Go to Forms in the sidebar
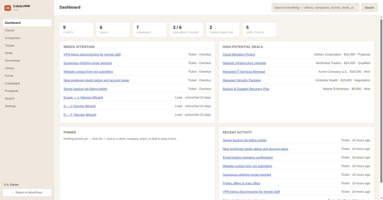 pyautogui.click(x=27, y=76)
